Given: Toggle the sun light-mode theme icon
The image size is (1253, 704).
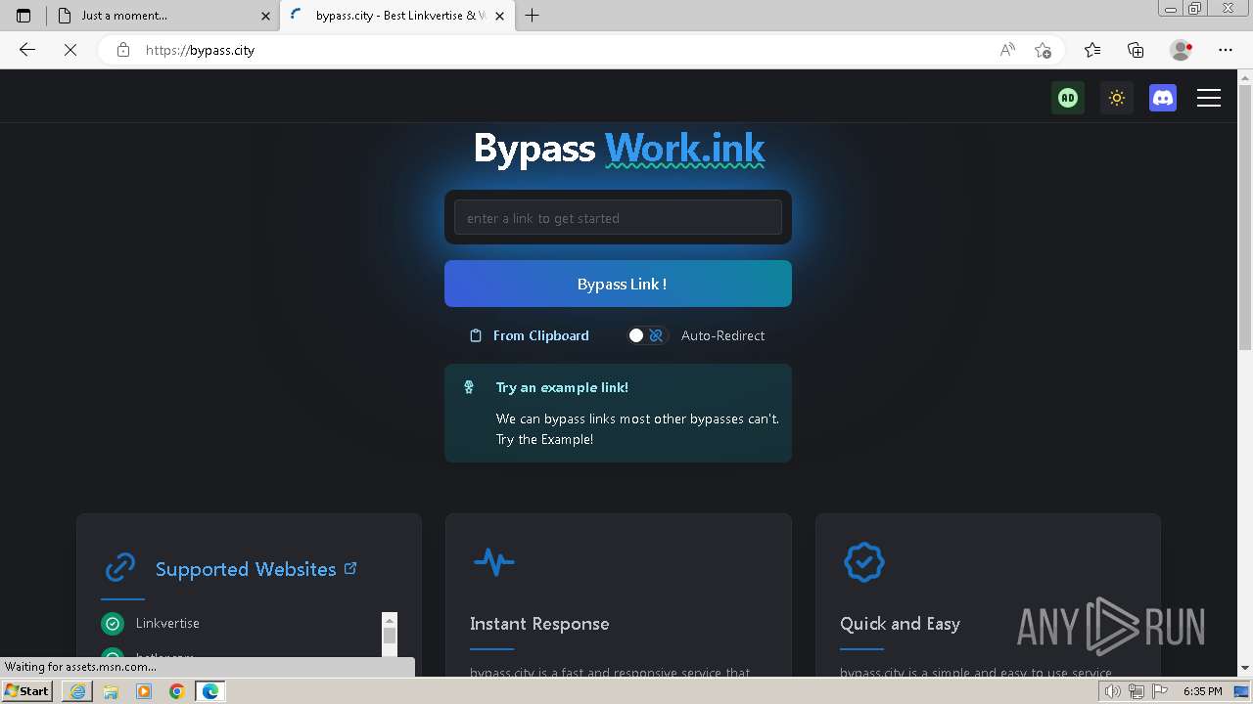Looking at the screenshot, I should (x=1116, y=98).
